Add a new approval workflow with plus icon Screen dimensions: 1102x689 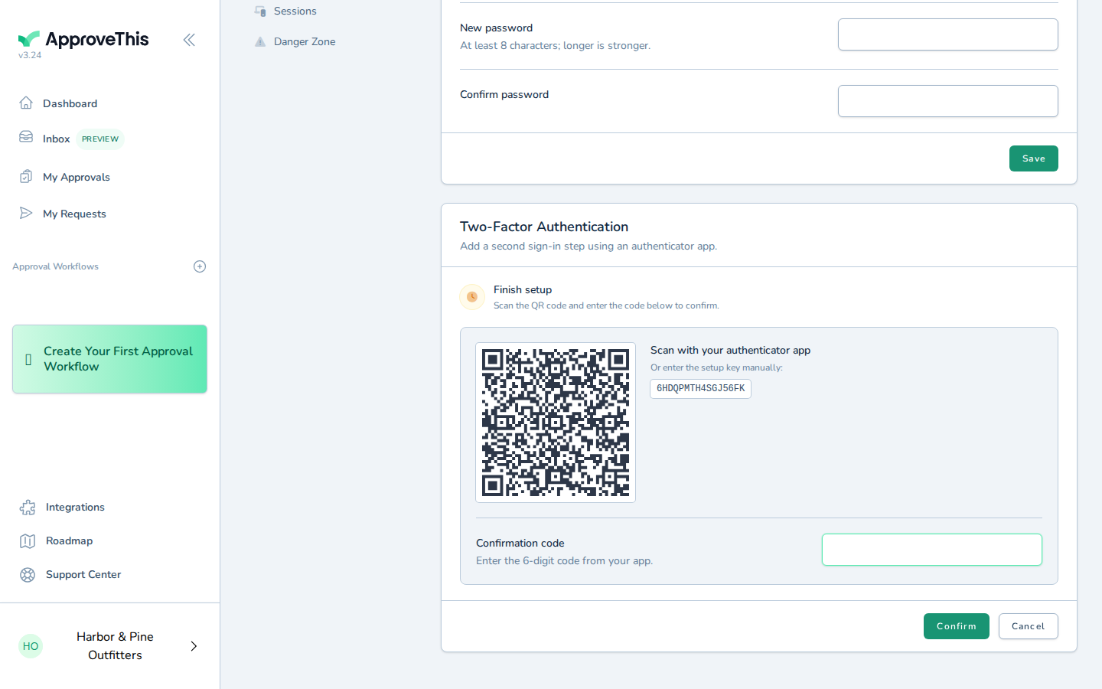tap(200, 266)
